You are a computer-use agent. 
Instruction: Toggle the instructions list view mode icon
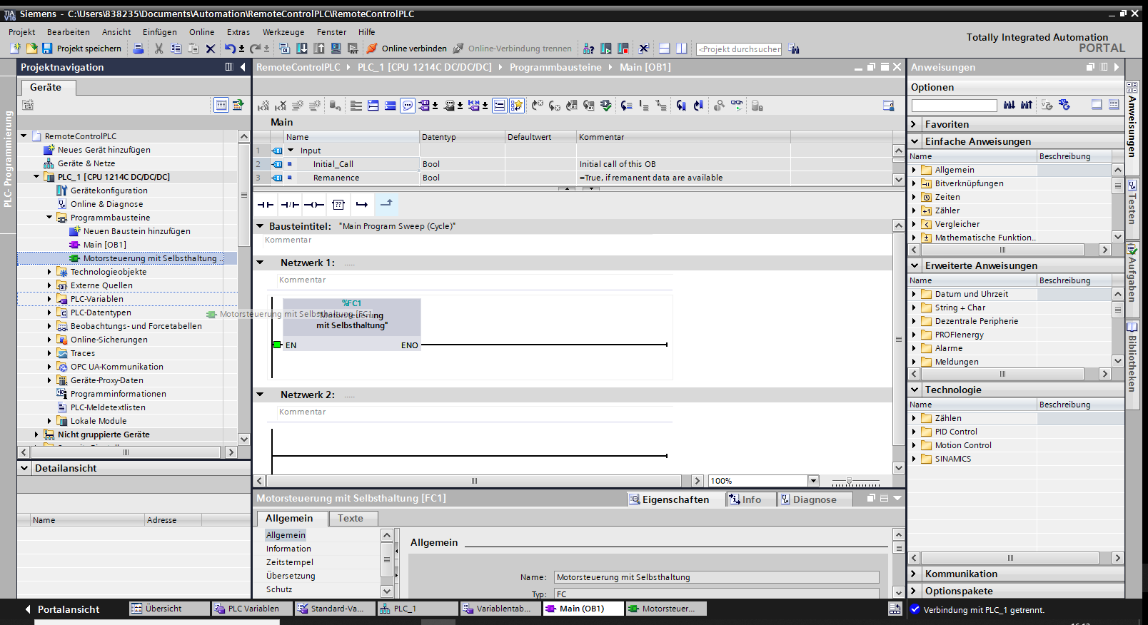point(1097,105)
